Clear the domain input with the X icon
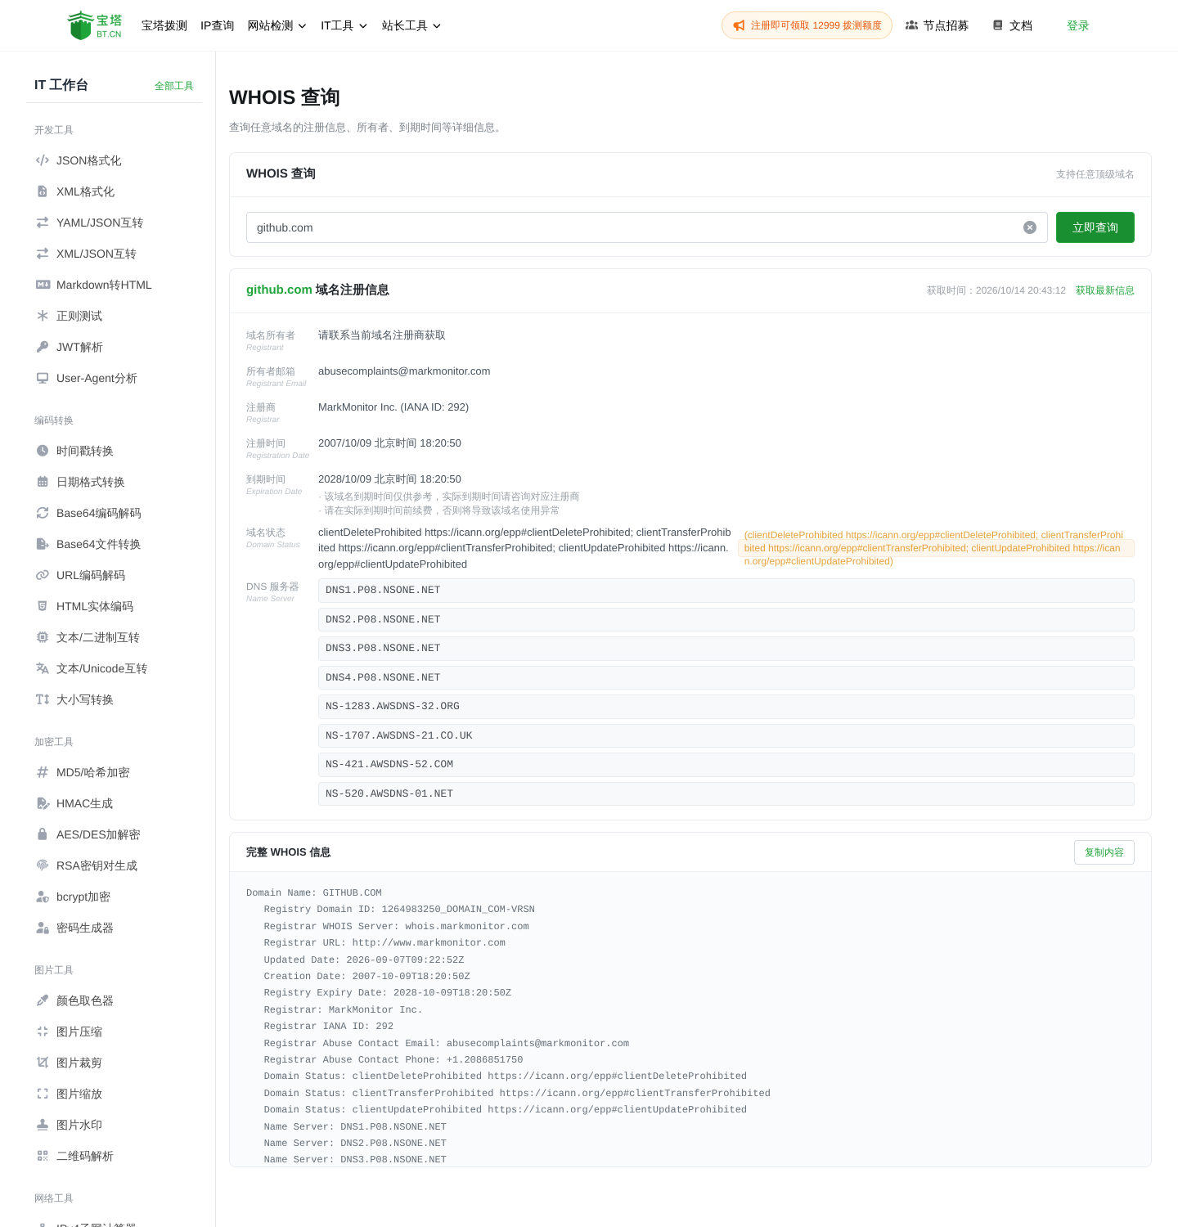 [1030, 227]
